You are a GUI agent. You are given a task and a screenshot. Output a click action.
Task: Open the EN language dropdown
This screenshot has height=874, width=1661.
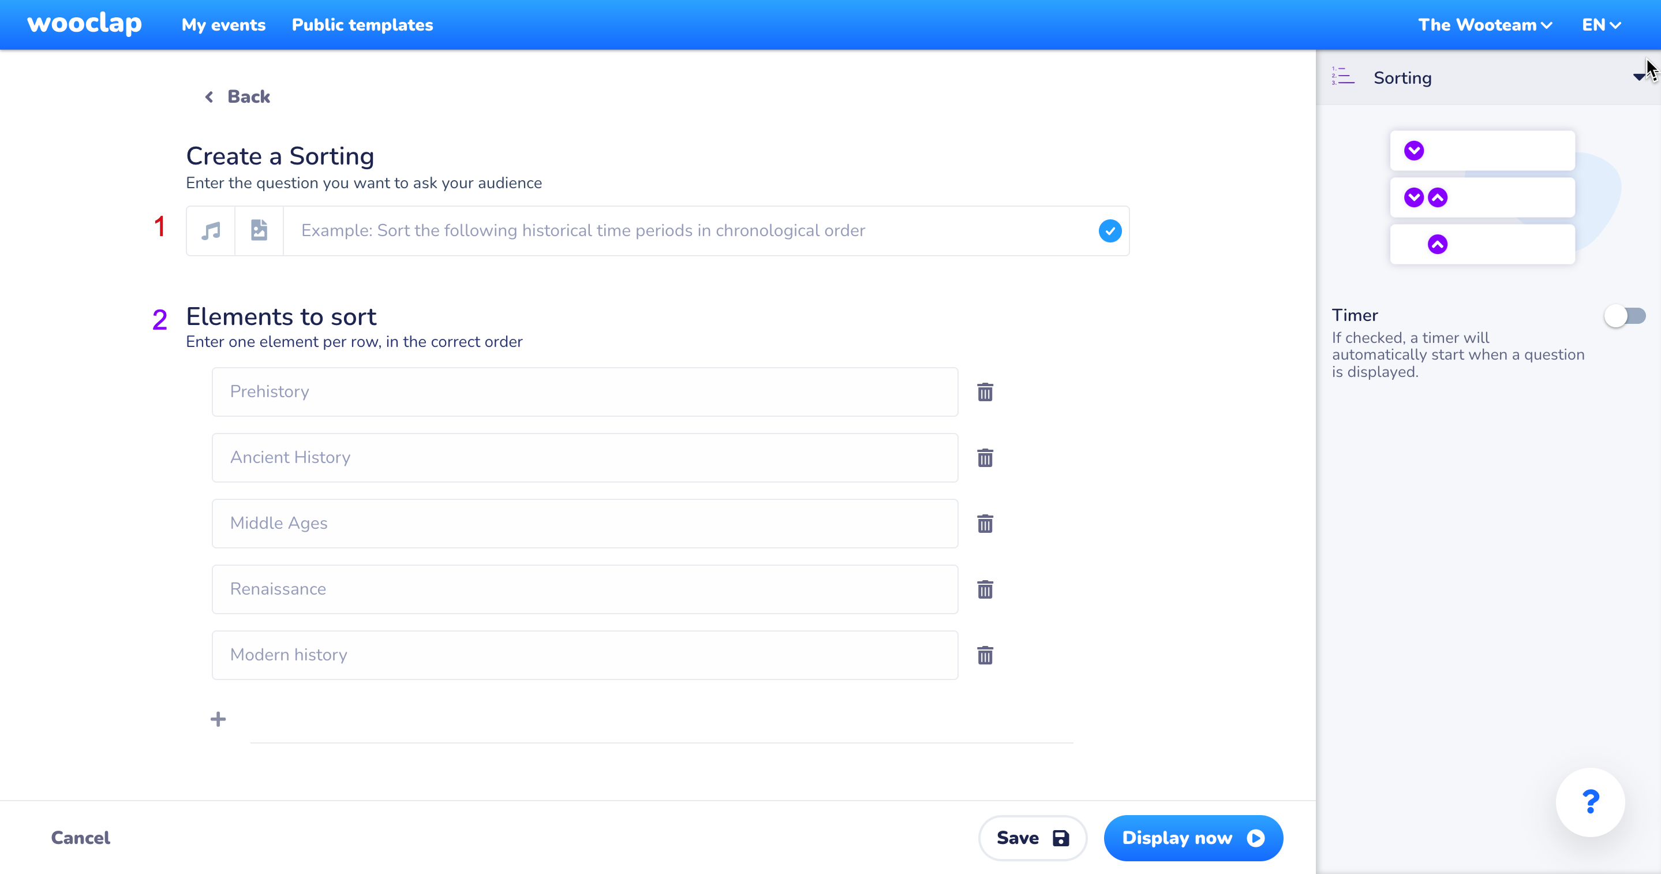point(1601,24)
